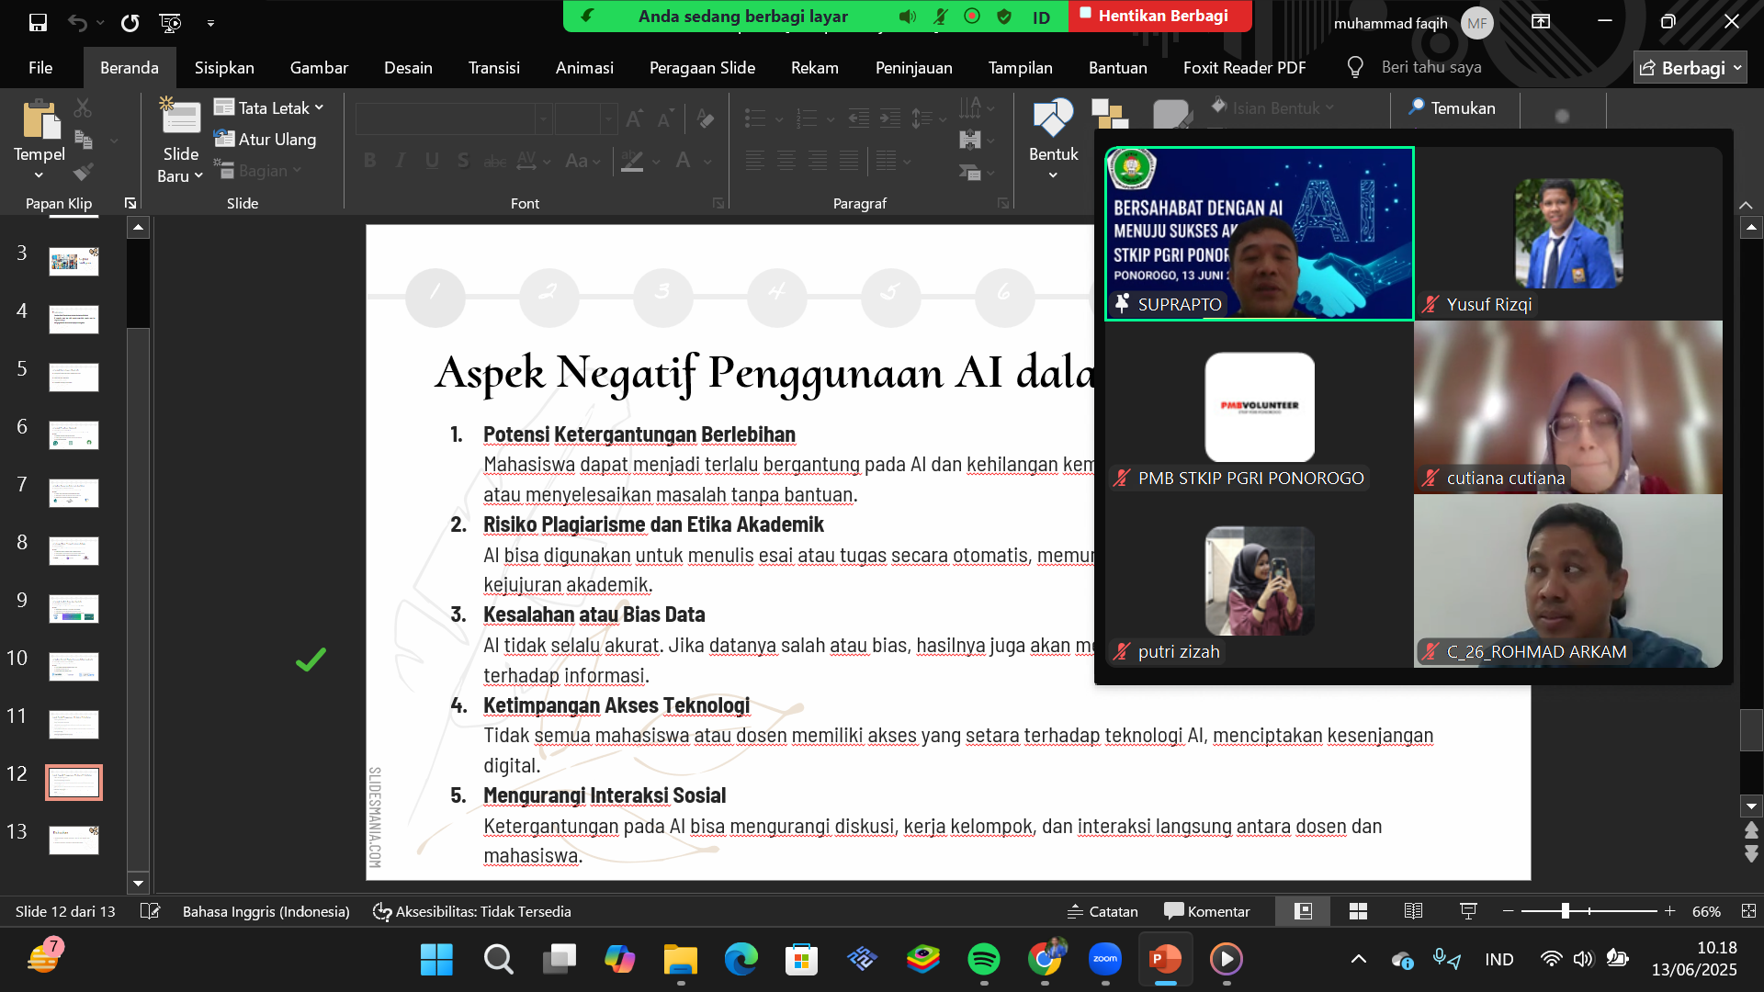Click the Tempel paste icon
This screenshot has width=1764, height=992.
click(x=40, y=119)
